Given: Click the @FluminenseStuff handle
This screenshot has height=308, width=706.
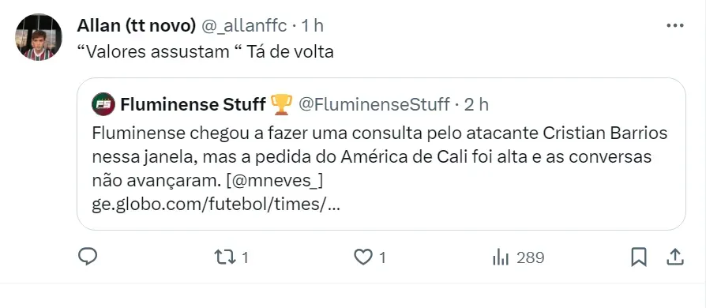Looking at the screenshot, I should tap(374, 104).
